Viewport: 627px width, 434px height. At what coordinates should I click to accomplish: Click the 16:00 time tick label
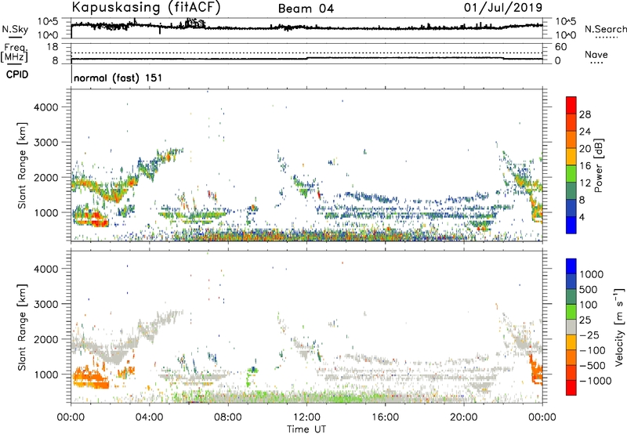click(x=385, y=418)
